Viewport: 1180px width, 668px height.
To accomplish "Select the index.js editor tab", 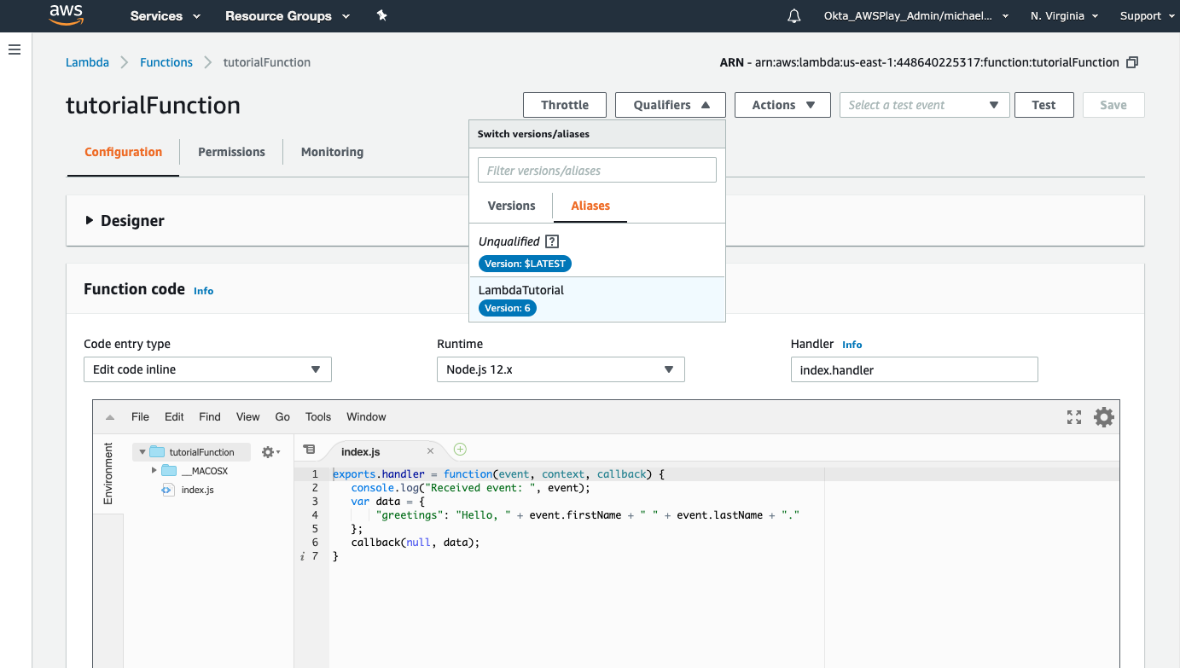I will tap(360, 451).
